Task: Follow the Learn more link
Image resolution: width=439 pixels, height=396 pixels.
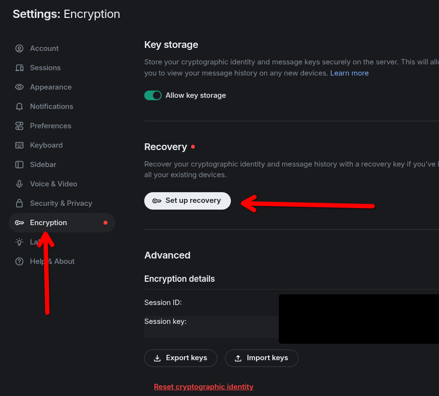Action: 349,73
